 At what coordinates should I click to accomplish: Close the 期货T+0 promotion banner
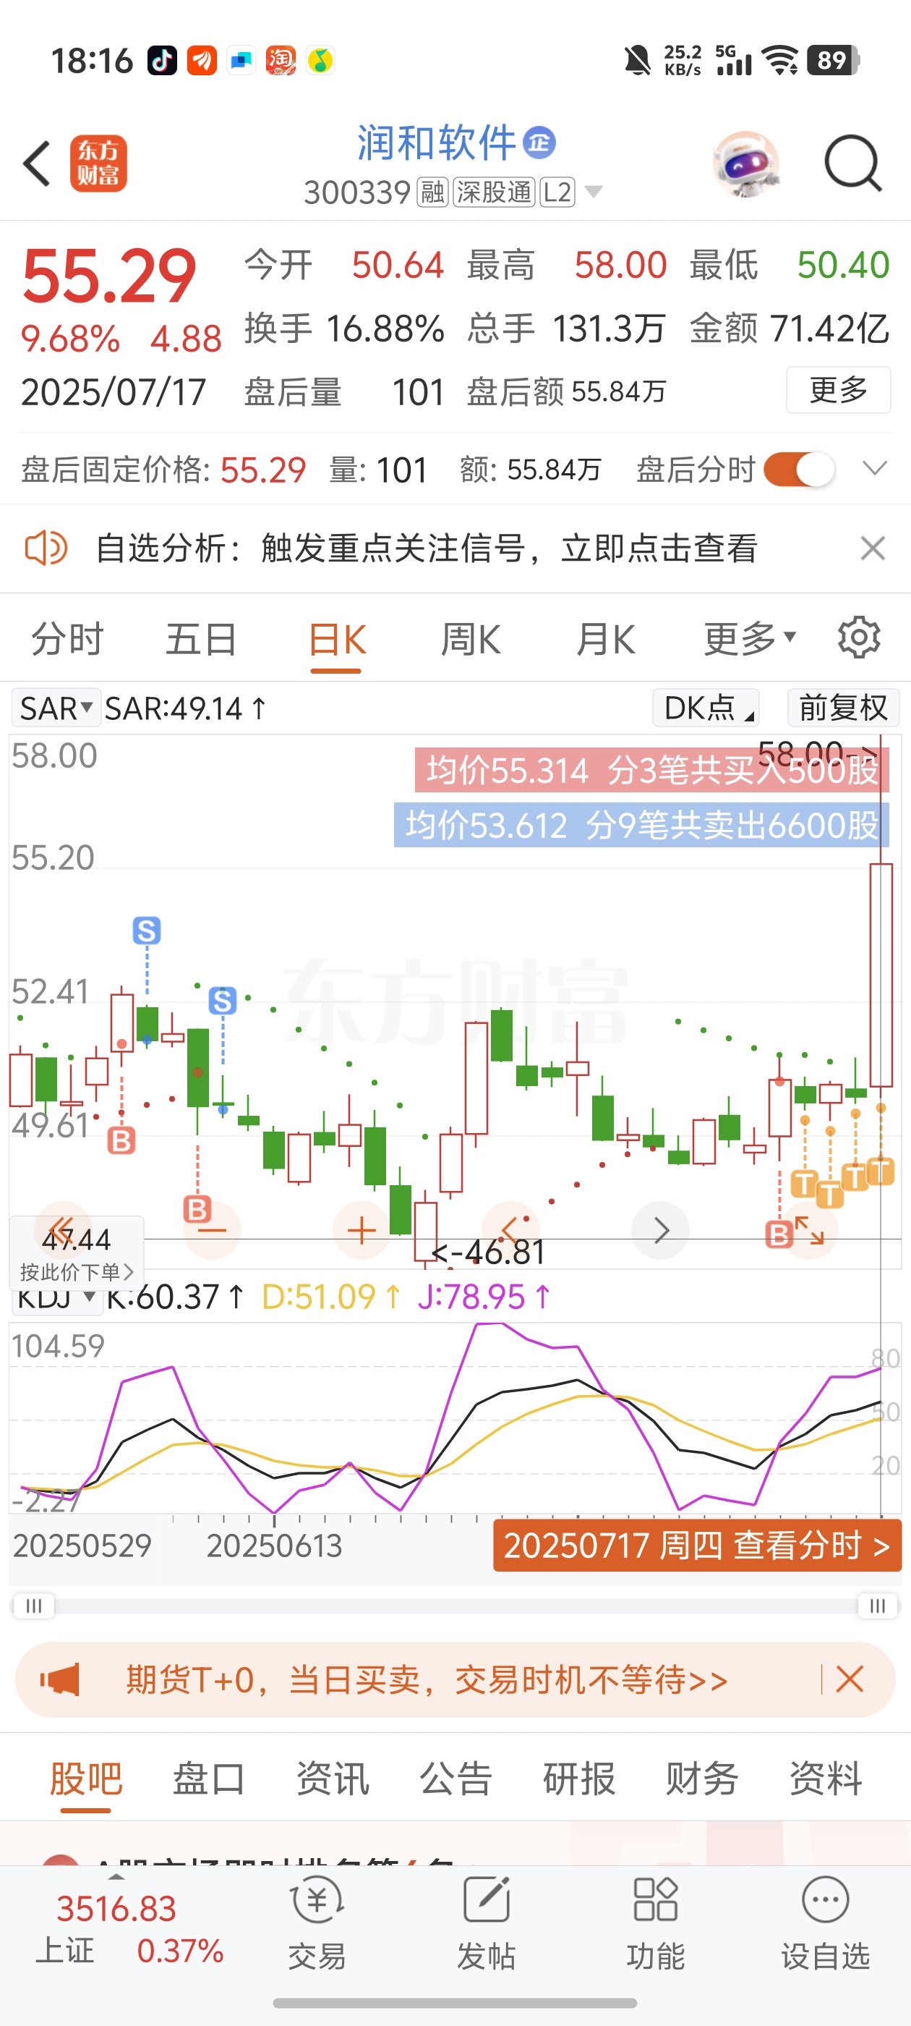click(849, 1679)
